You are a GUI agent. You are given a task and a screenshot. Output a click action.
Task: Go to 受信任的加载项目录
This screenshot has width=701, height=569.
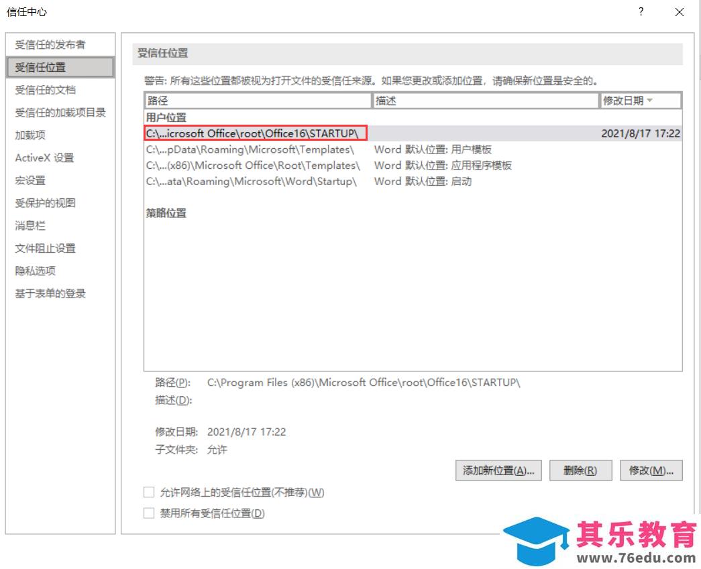(60, 113)
